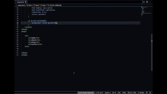The image size is (167, 94).
Task: Click the <li>Contact</li> line
Action: point(35,44)
